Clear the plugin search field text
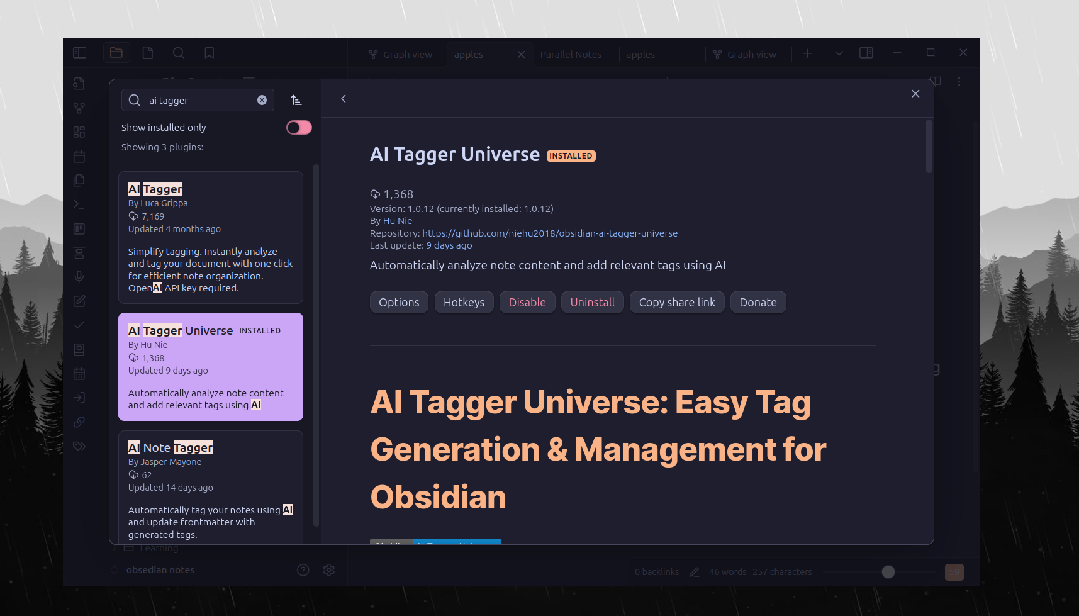This screenshot has height=616, width=1079. click(262, 100)
